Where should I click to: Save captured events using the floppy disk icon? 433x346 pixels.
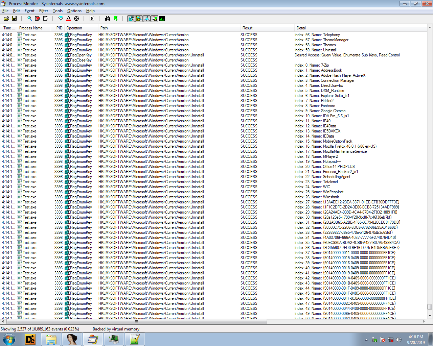coord(14,19)
